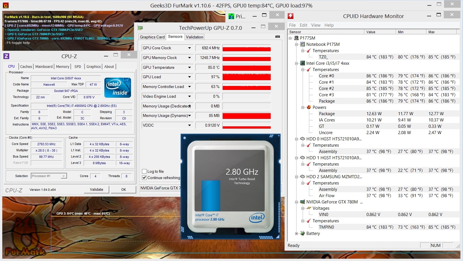463x261 pixels.
Task: Expand the Battery node in HWMonitor
Action: click(296, 233)
